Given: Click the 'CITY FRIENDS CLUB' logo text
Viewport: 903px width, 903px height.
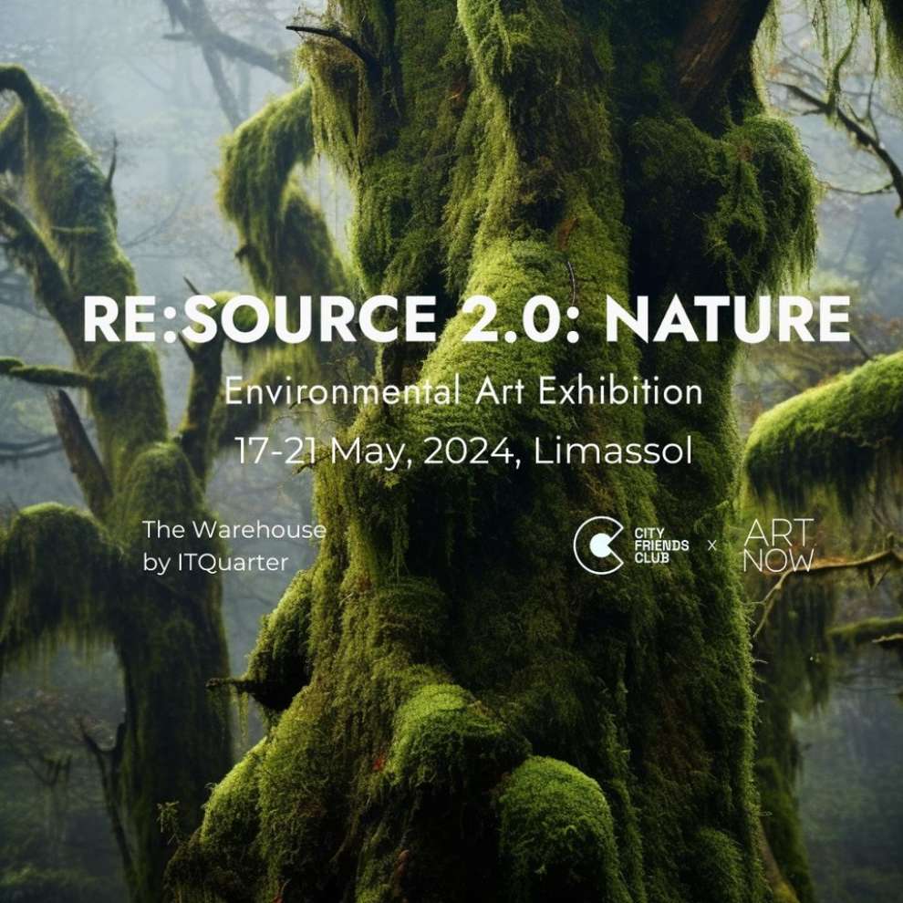Looking at the screenshot, I should (661, 545).
